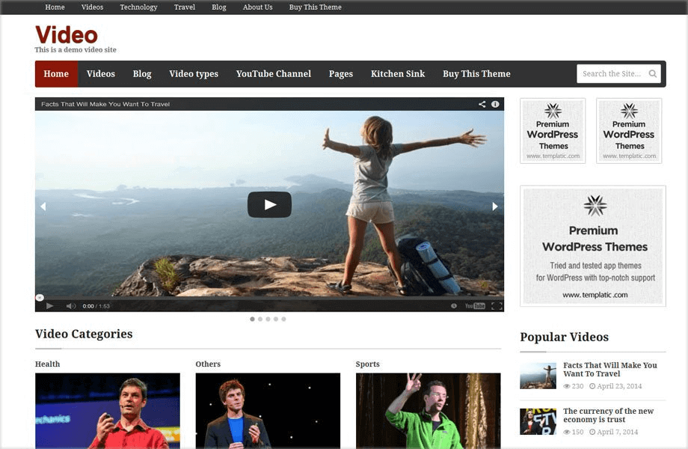The image size is (688, 449).
Task: Open The currency of the new economy link
Action: pos(608,415)
